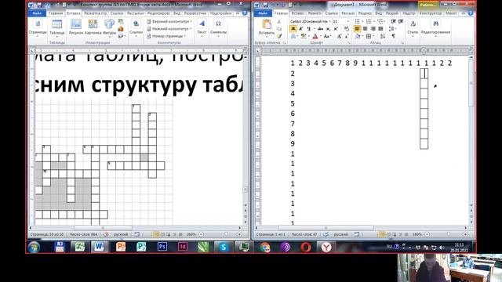Click Sort button in right window

coord(383,36)
